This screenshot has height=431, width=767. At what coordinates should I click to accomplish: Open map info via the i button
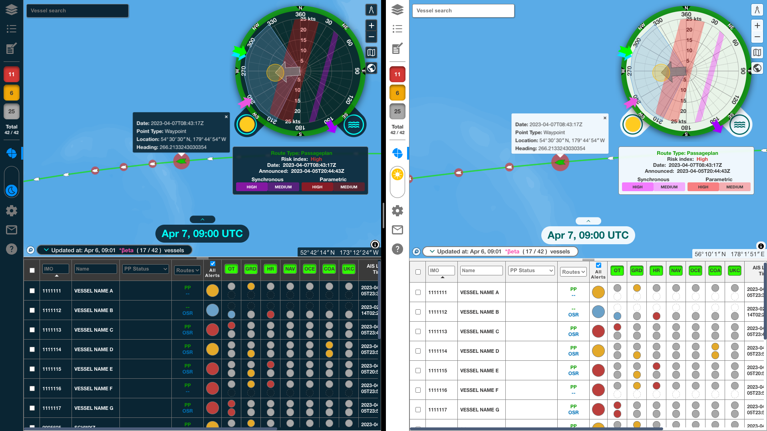point(375,245)
